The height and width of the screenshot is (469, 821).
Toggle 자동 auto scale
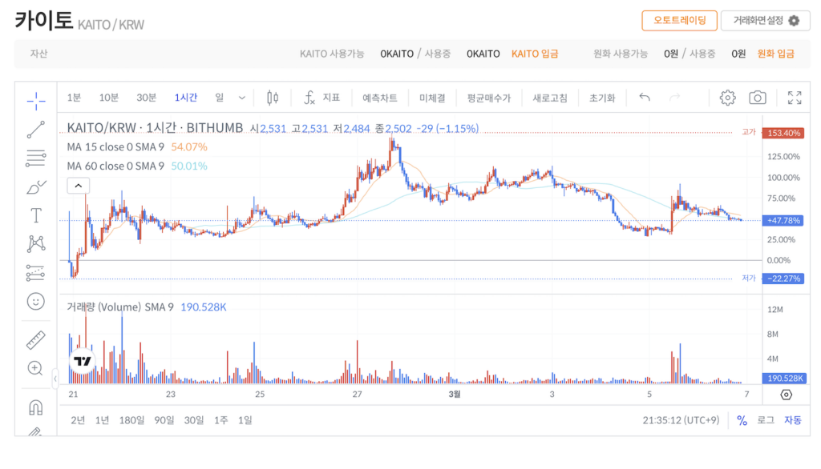coord(793,420)
